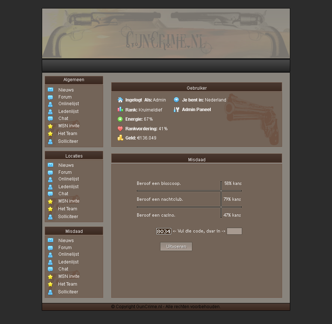332x324 pixels.
Task: Click the blue arrow icon beside Je bent in
Action: (x=176, y=100)
